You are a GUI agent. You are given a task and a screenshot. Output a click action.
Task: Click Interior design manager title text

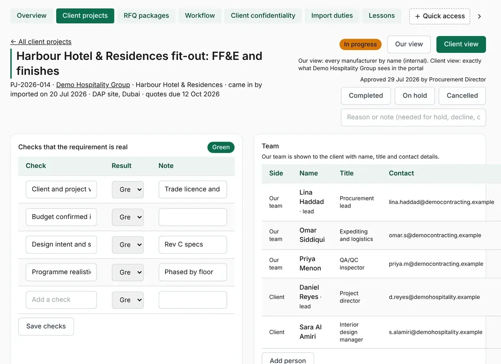tap(352, 332)
